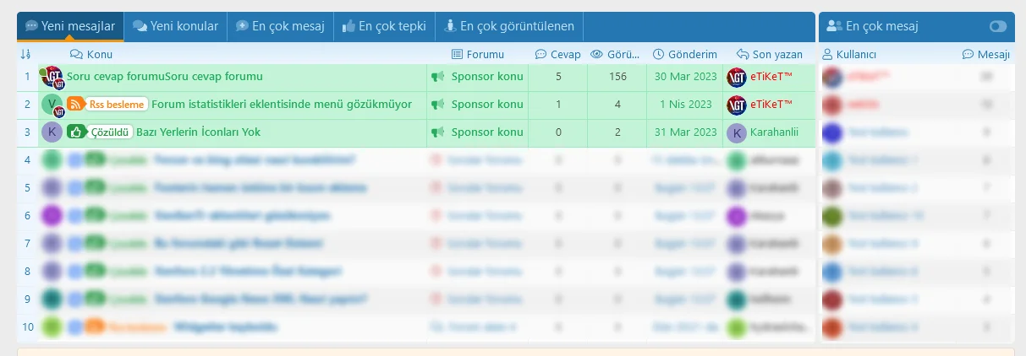Open the En çok mesaj tab in main widget
The height and width of the screenshot is (356, 1026).
click(x=280, y=26)
